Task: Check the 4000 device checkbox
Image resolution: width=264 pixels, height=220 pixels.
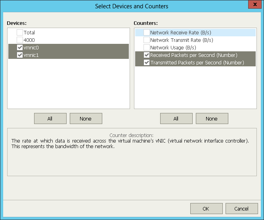Action: coord(20,40)
